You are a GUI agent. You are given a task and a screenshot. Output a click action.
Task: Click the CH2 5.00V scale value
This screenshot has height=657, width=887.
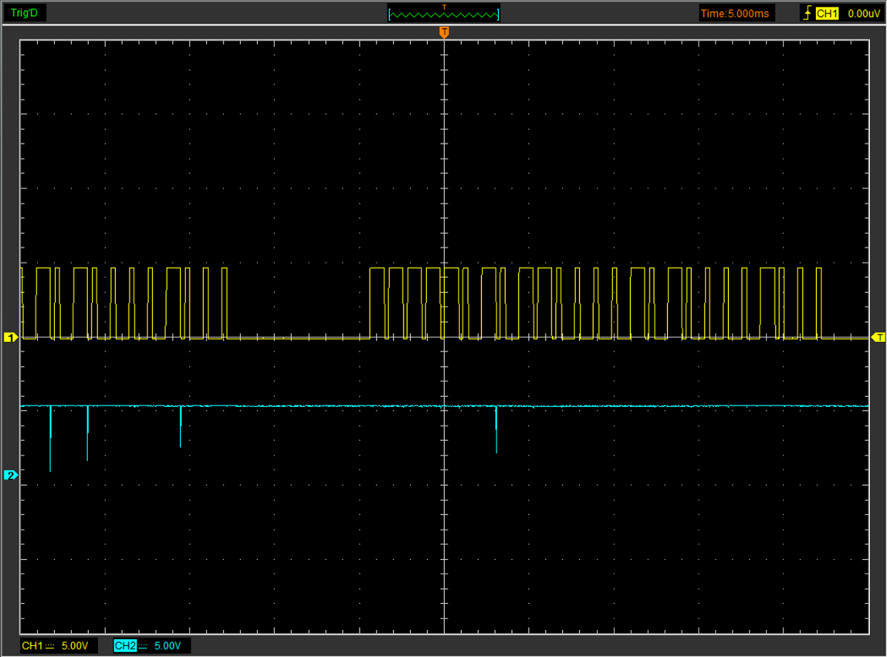167,646
